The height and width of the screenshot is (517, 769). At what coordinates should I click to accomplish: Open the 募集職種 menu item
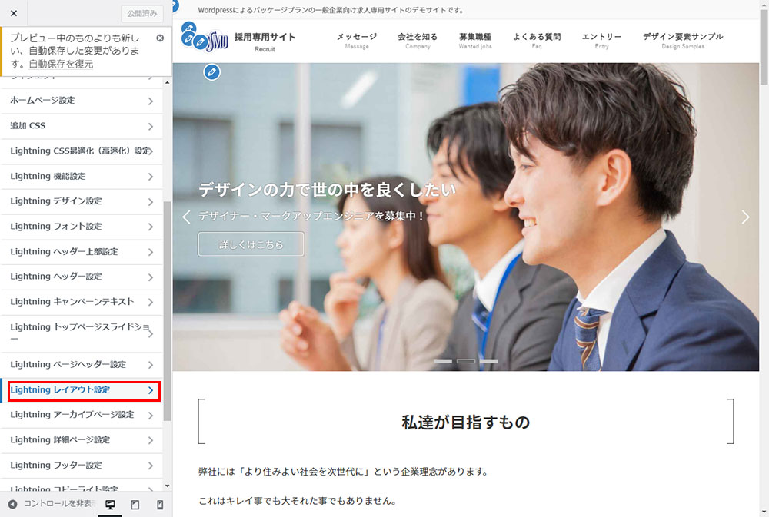pyautogui.click(x=474, y=40)
